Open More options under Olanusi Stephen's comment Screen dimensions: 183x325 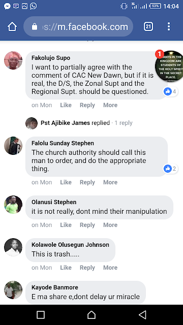(x=110, y=225)
